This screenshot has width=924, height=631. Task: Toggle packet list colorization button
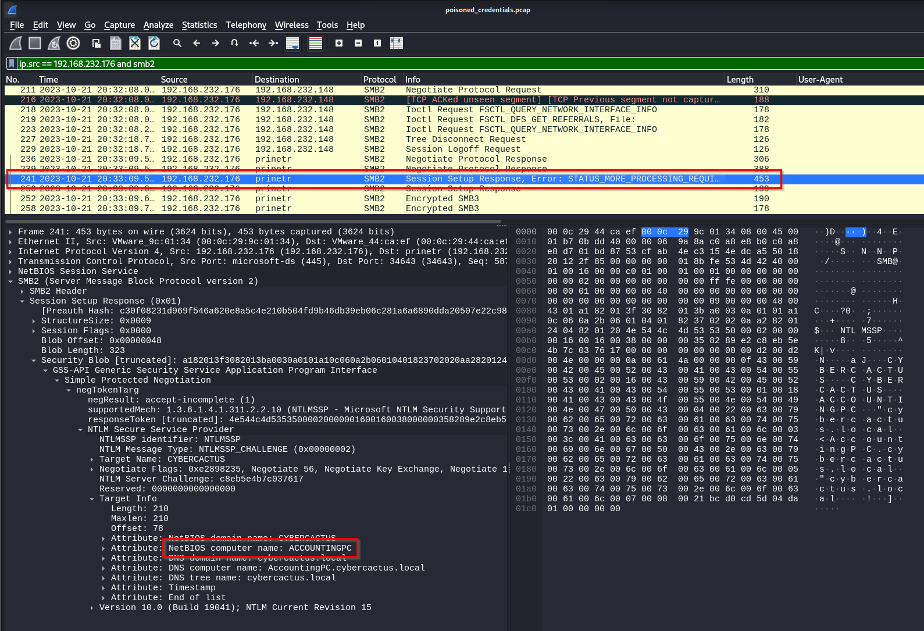click(316, 43)
